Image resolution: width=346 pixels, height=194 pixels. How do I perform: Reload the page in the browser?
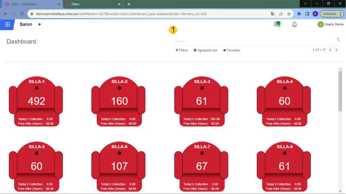pyautogui.click(x=22, y=14)
